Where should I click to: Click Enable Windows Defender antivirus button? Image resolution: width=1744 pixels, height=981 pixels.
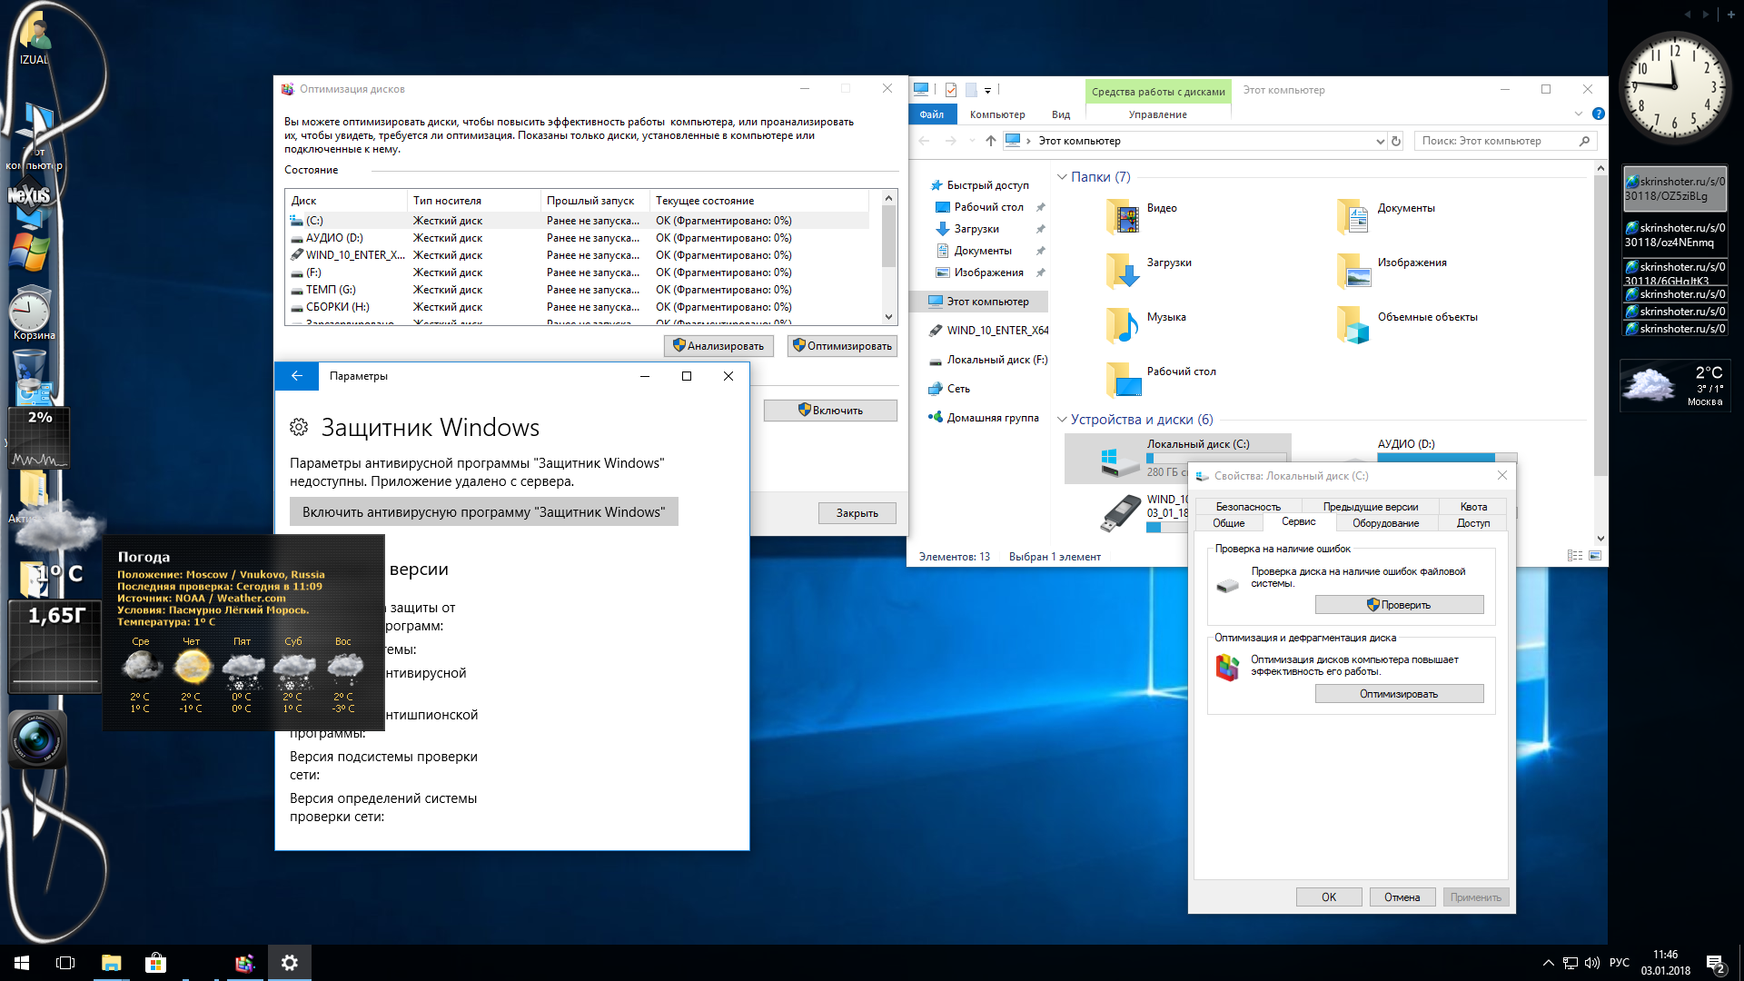483,512
